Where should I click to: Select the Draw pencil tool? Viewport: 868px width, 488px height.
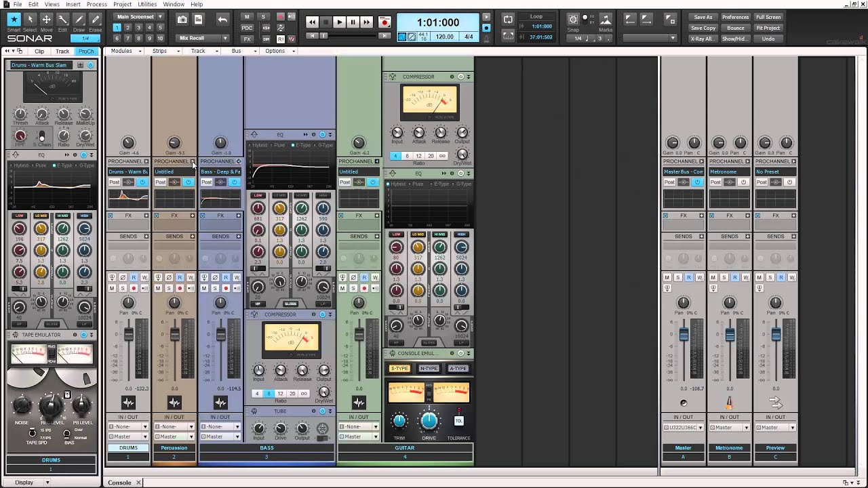[x=79, y=20]
